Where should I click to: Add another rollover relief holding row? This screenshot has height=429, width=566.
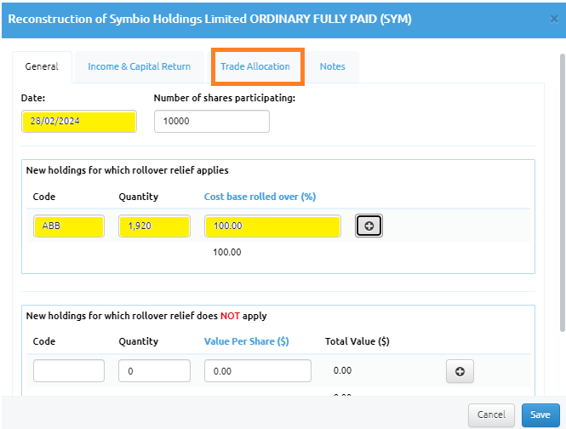[x=369, y=226]
